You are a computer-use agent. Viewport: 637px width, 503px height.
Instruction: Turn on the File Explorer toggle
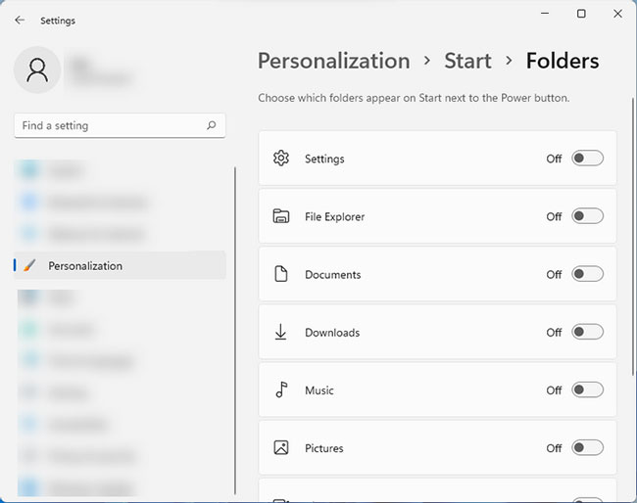[x=587, y=216]
